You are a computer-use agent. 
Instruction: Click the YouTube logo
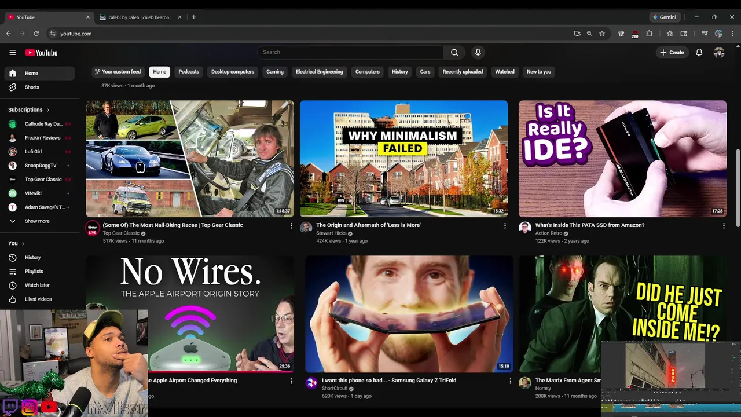(x=41, y=53)
